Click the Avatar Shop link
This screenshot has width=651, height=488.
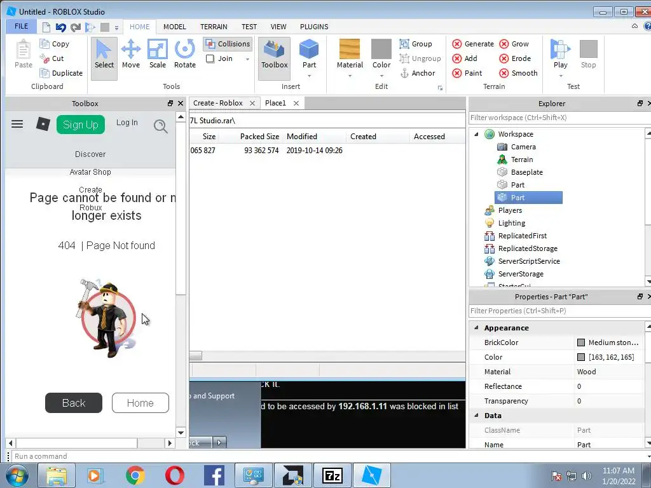pos(90,172)
